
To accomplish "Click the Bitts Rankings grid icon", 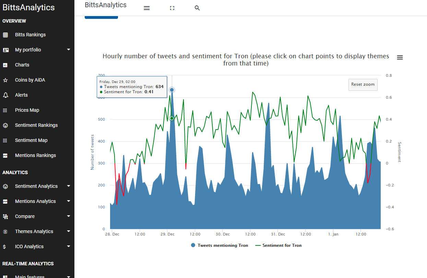I will [x=5, y=35].
